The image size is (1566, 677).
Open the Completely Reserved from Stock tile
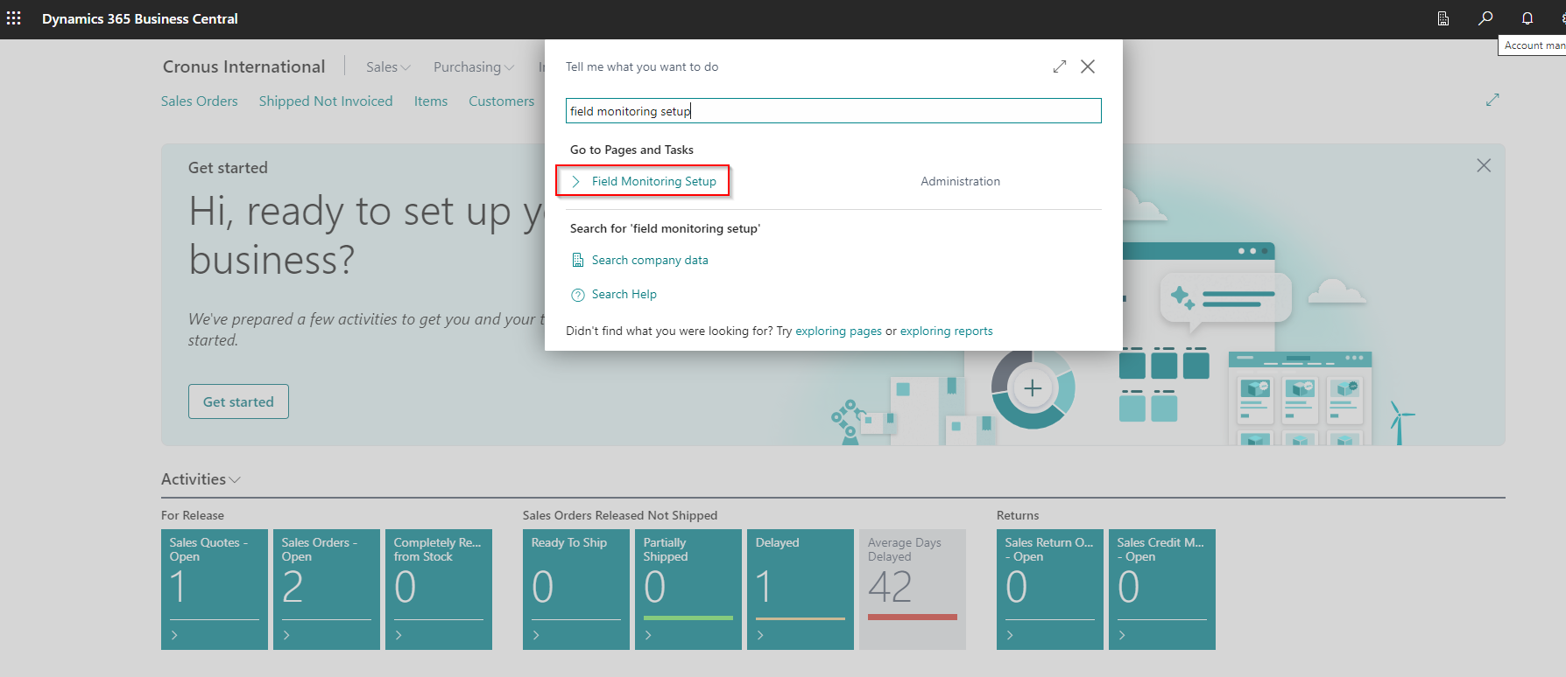pyautogui.click(x=439, y=589)
